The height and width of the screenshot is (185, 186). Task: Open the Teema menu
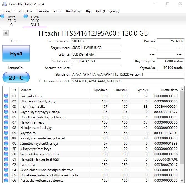pyautogui.click(x=58, y=11)
